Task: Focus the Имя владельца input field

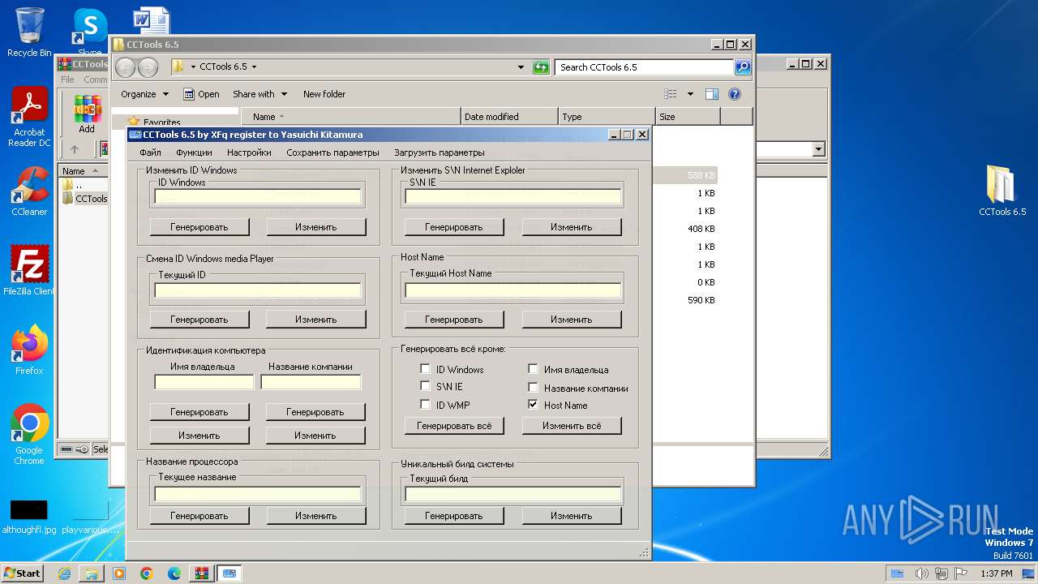Action: [x=204, y=382]
